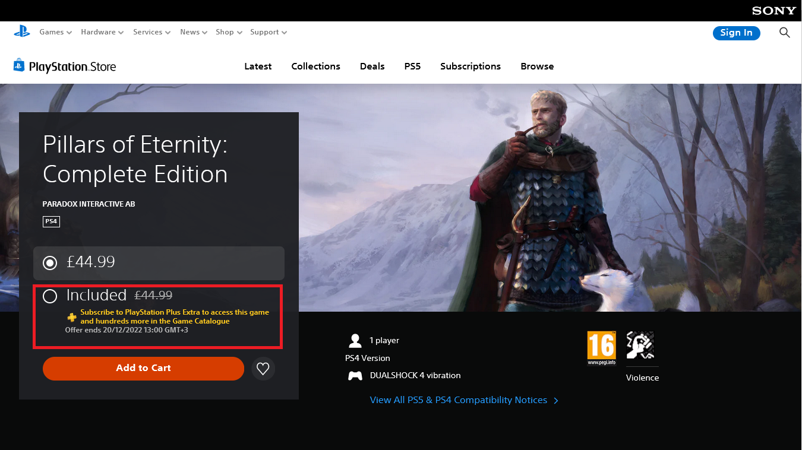802x450 pixels.
Task: Open View All PS5 & PS4 Compatibility Notices
Action: point(464,400)
